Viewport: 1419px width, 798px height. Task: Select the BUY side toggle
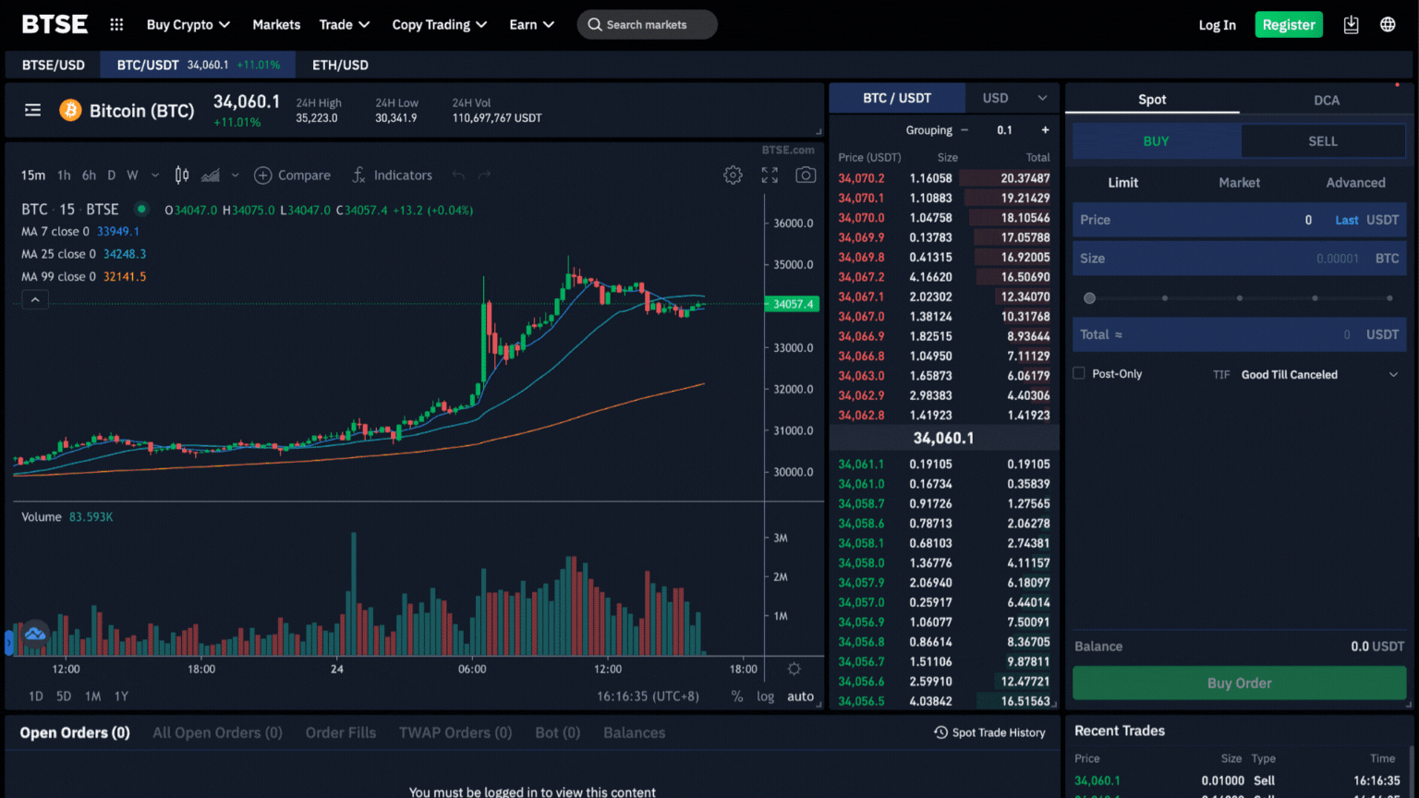(x=1157, y=141)
